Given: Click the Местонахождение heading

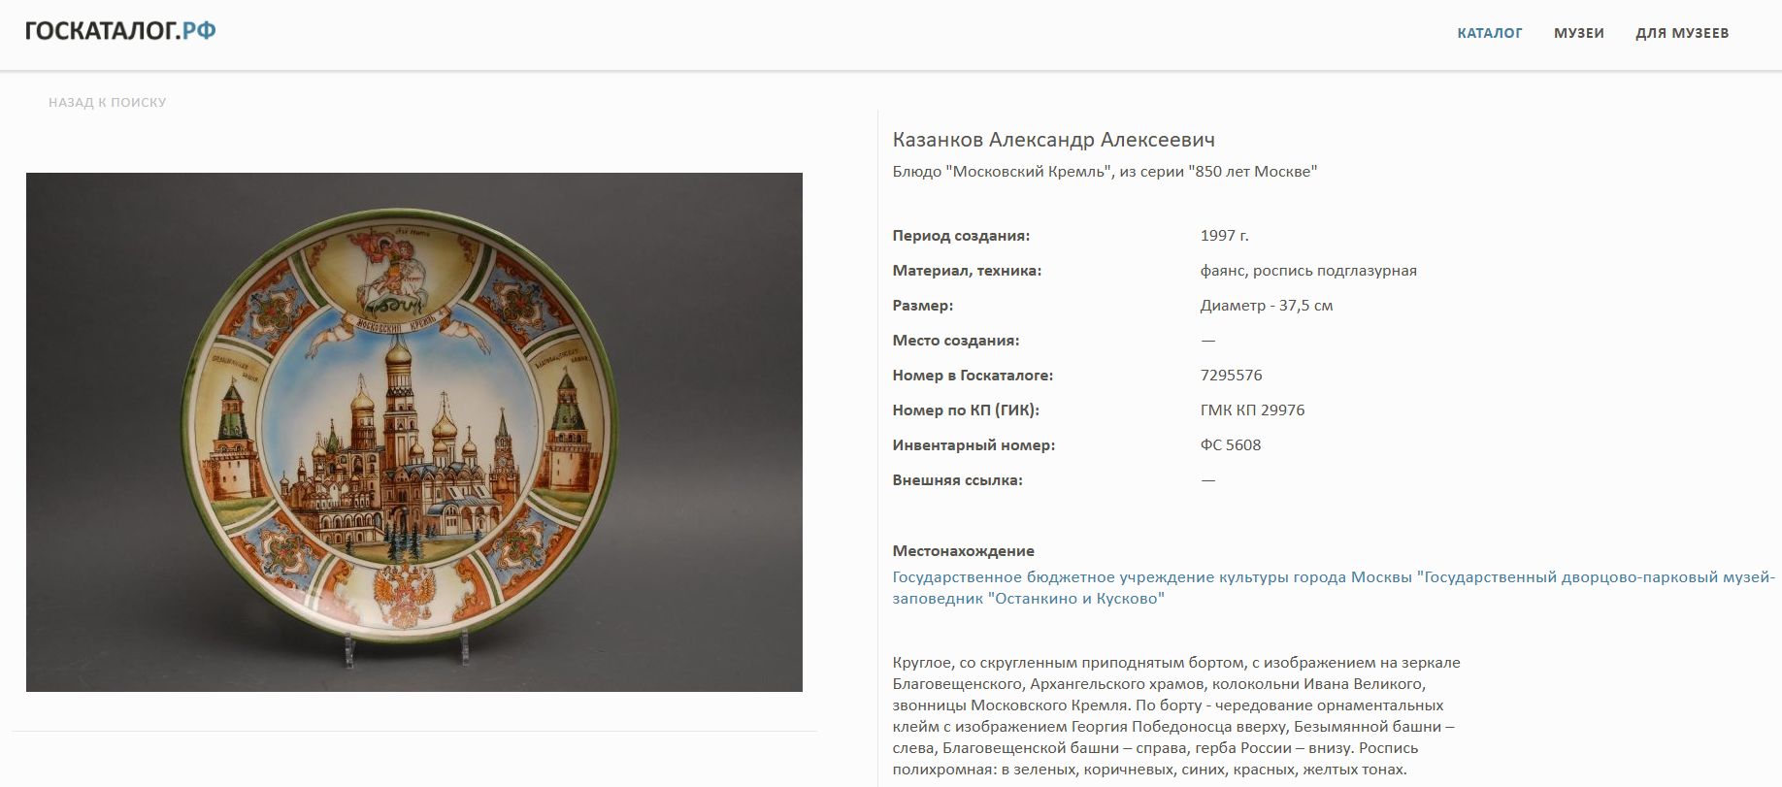Looking at the screenshot, I should click(963, 551).
